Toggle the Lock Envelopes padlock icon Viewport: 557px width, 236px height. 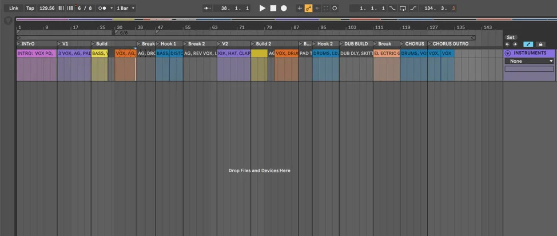(x=540, y=44)
